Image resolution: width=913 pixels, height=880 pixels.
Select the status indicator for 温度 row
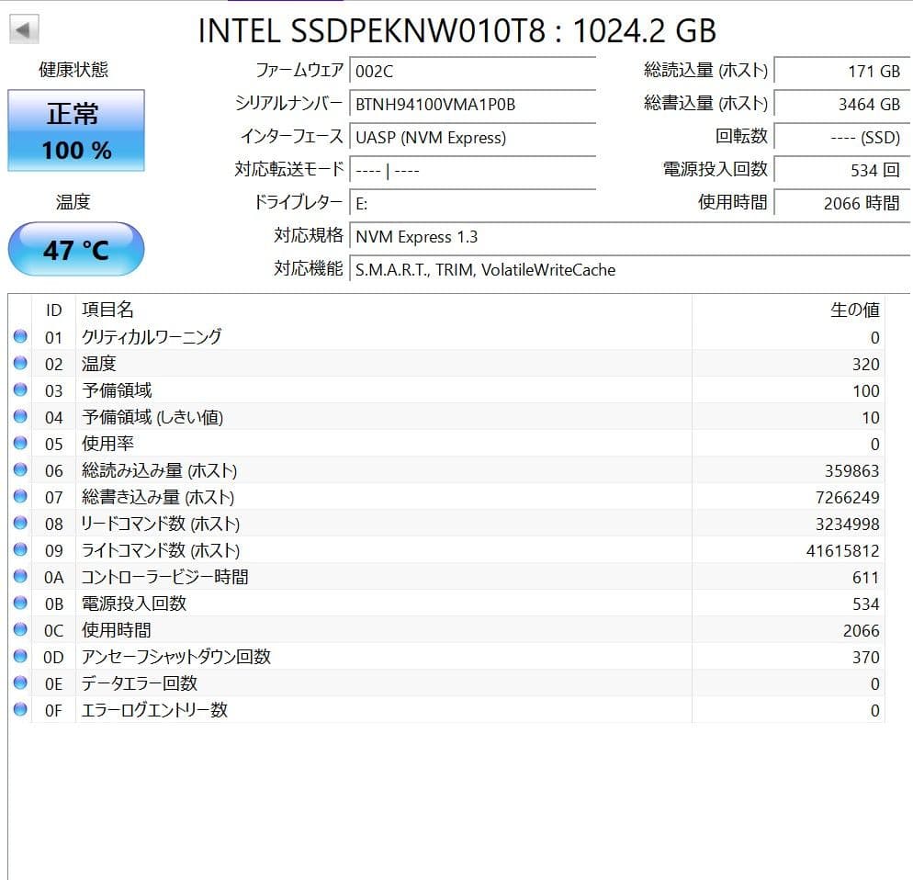click(19, 363)
